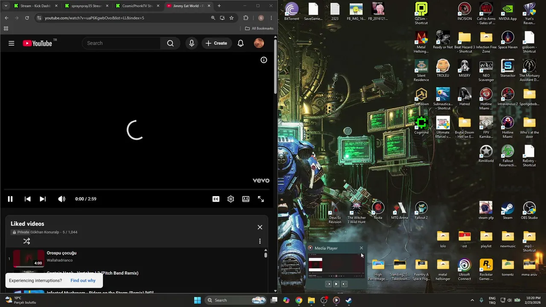Switch to 'spraynpray35 Stream' tab
Viewport: 546px width, 307px height.
[87, 6]
